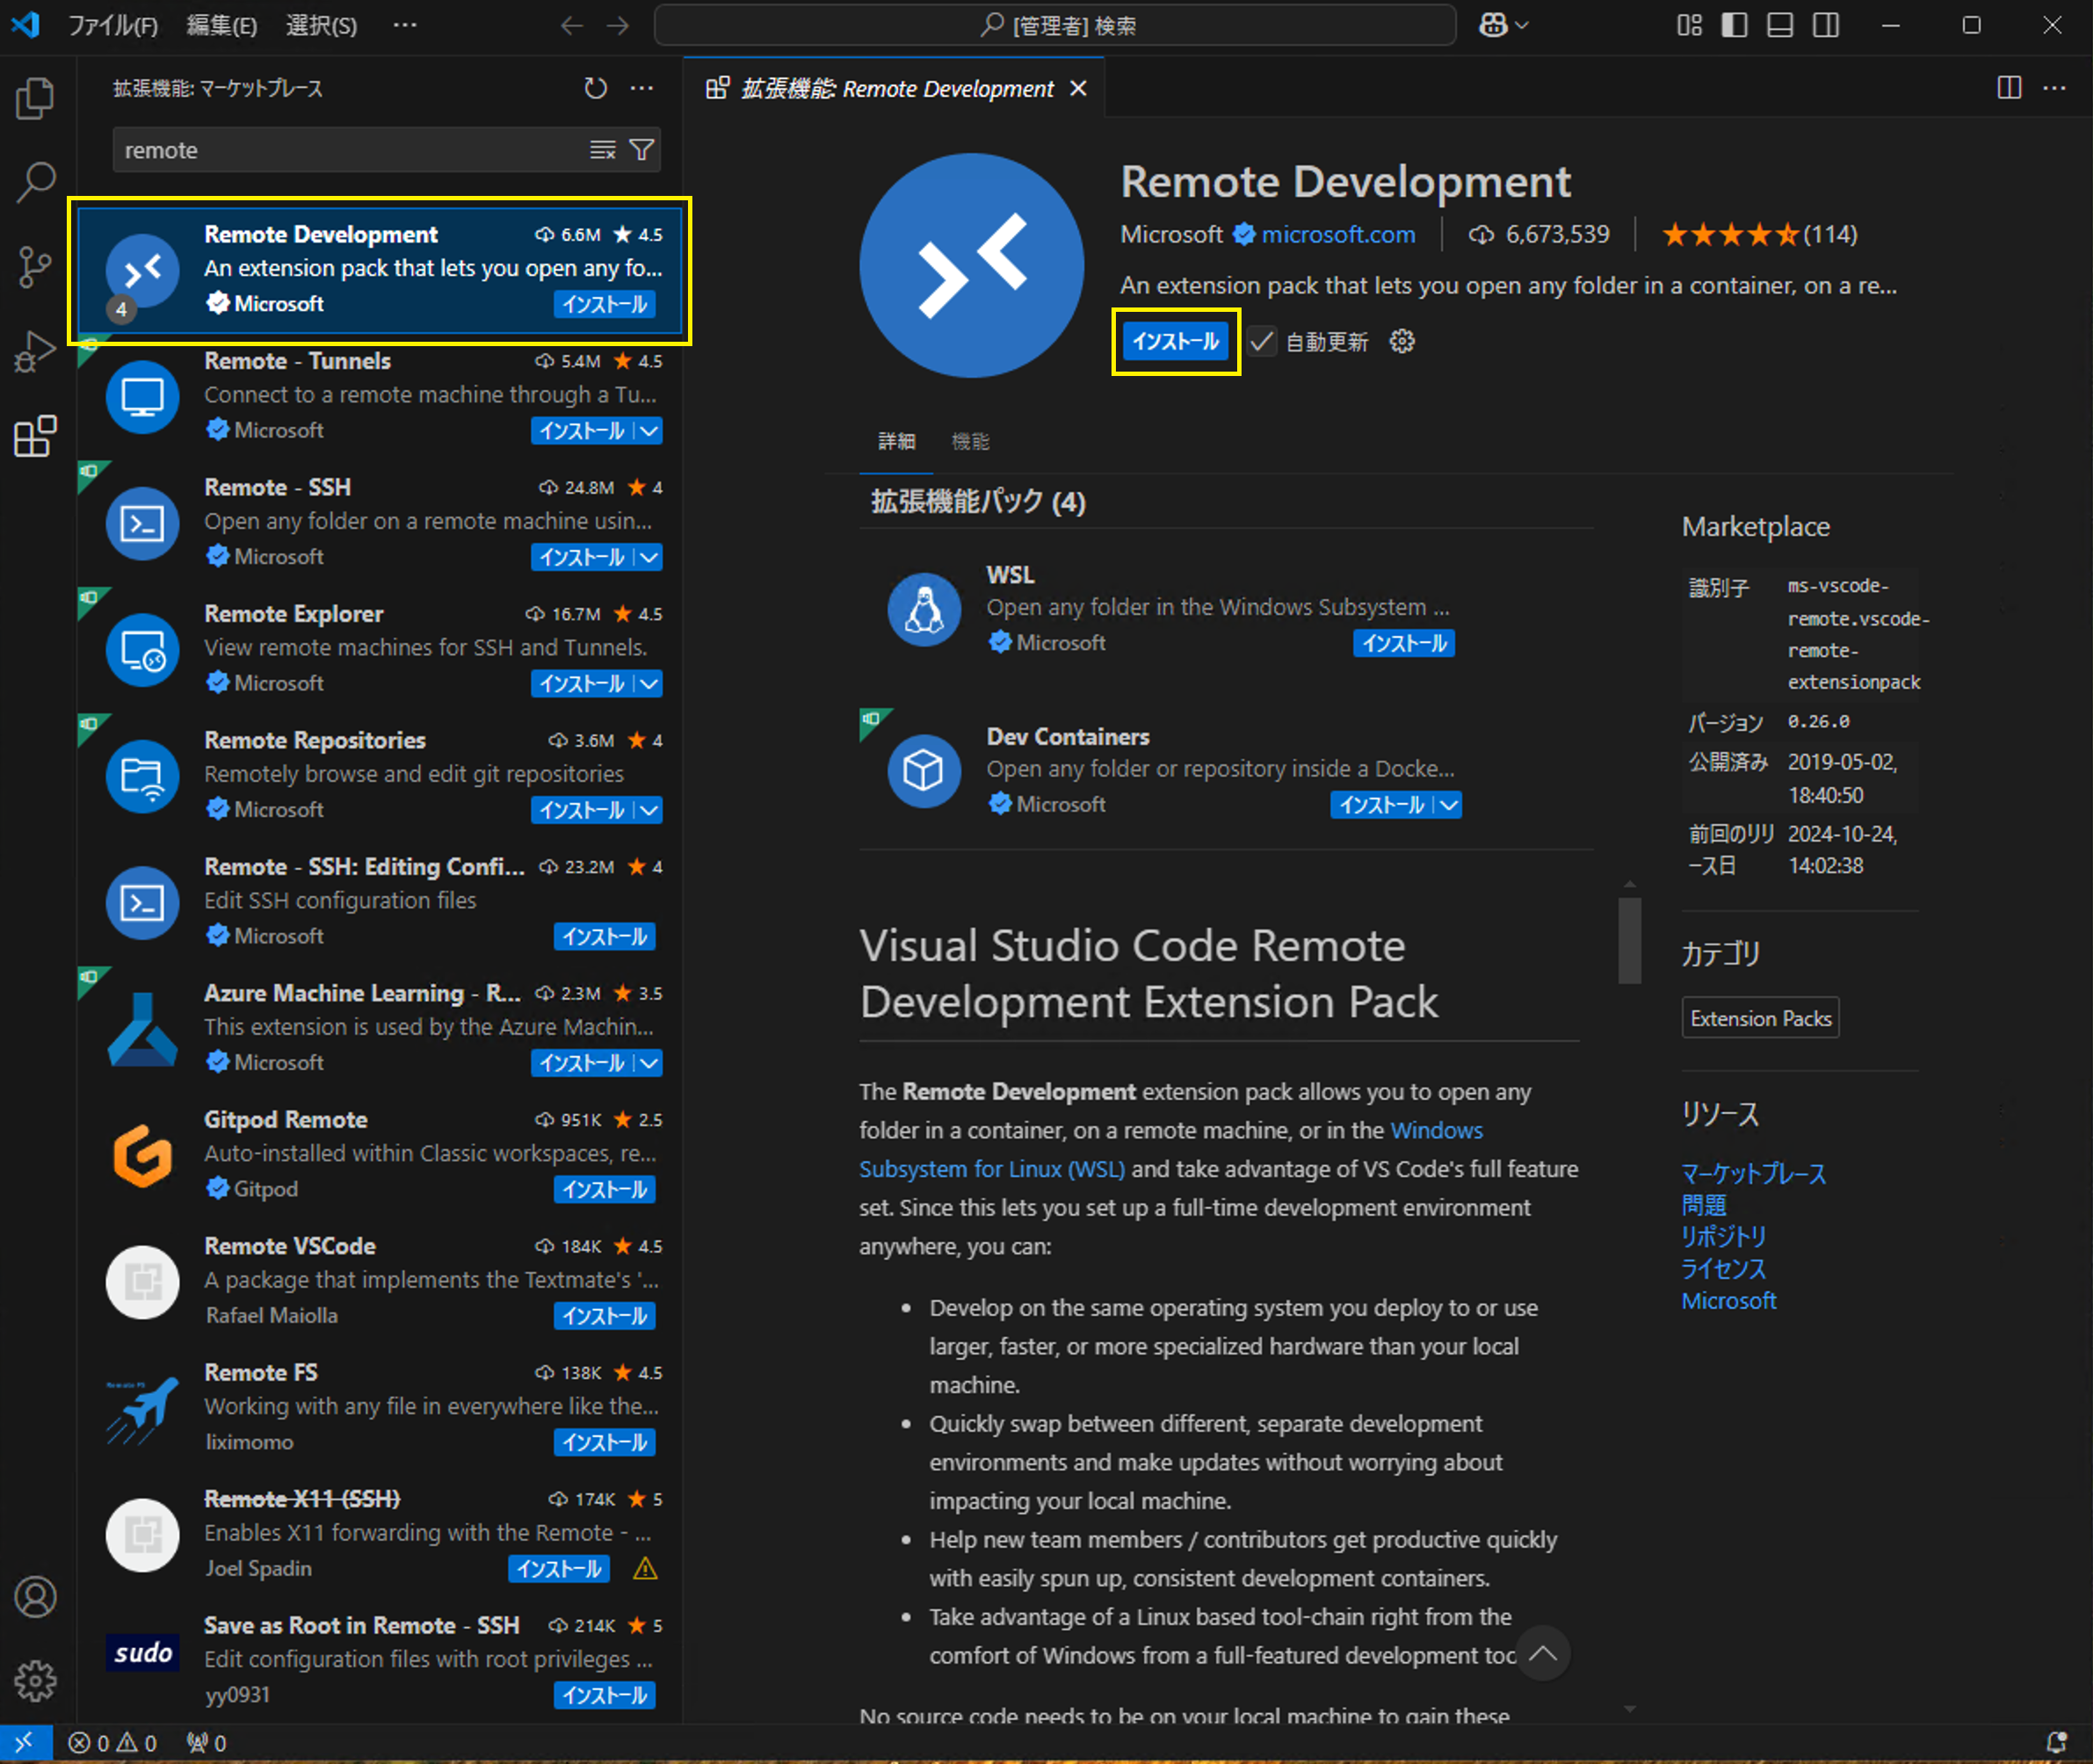Install Remote VSCode extension

(604, 1316)
